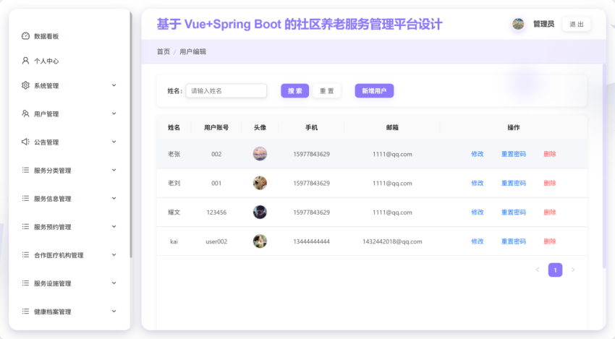Click 耀文's avatar thumbnail
This screenshot has height=339, width=615.
click(x=260, y=212)
